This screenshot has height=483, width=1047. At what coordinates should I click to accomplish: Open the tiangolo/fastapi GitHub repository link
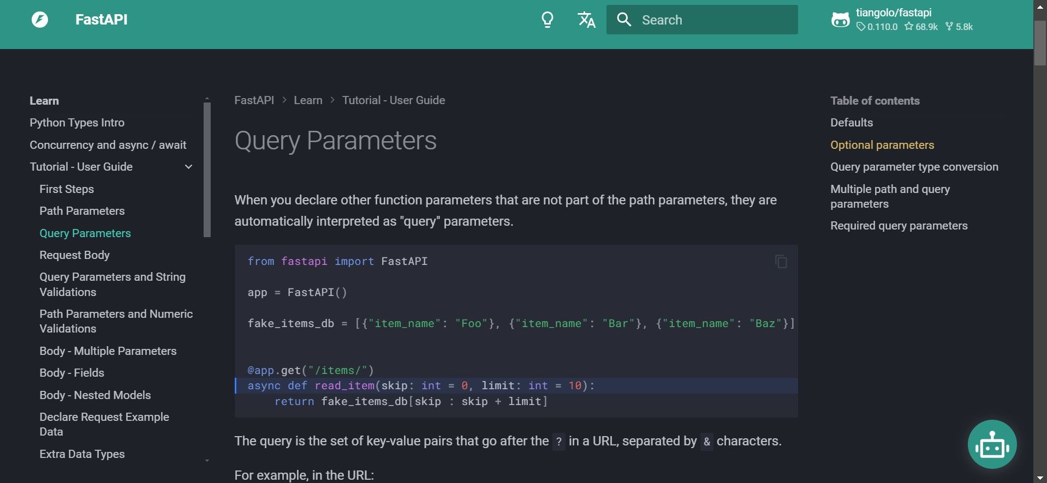pos(902,20)
